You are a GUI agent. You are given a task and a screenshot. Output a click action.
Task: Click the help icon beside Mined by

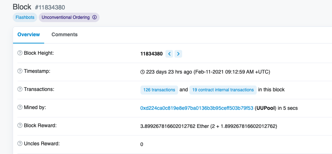(20, 107)
